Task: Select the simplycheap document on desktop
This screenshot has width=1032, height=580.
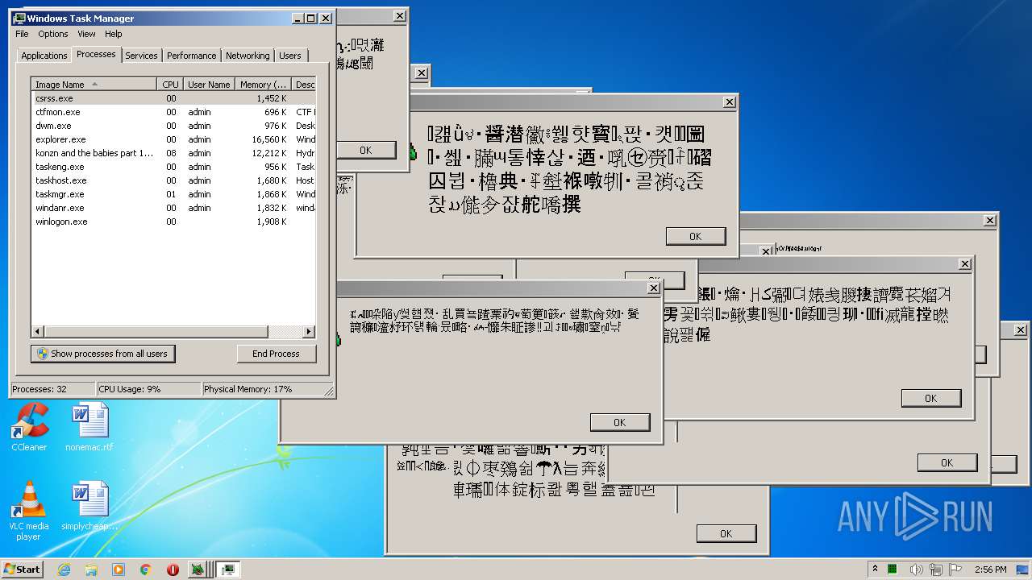Action: (89, 506)
